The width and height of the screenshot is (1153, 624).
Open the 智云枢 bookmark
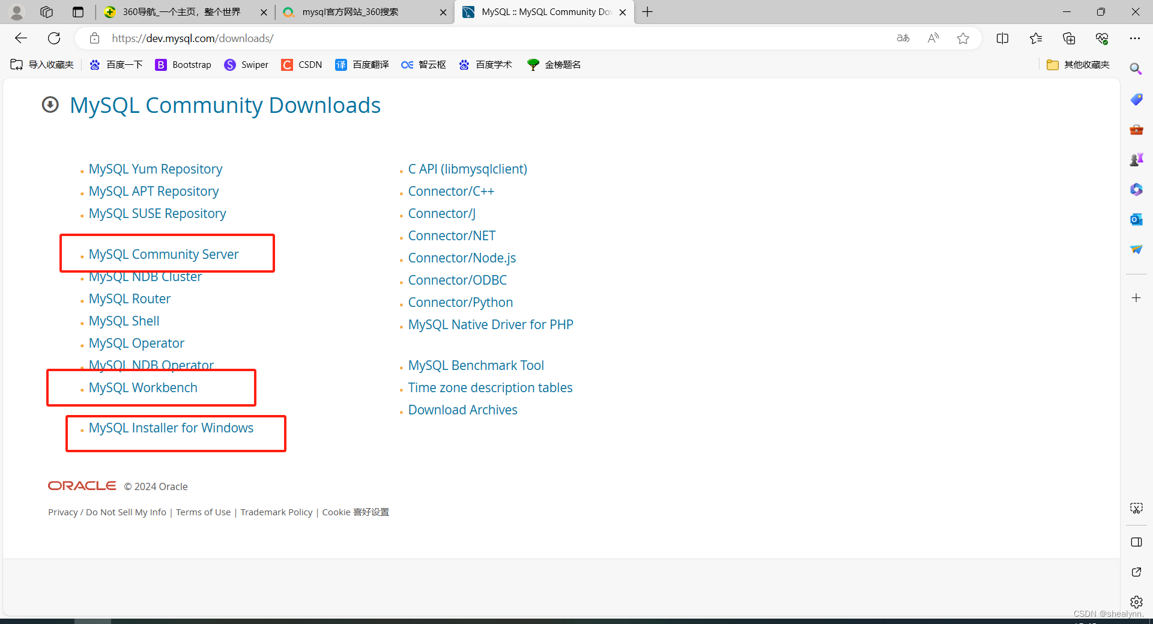(x=423, y=65)
